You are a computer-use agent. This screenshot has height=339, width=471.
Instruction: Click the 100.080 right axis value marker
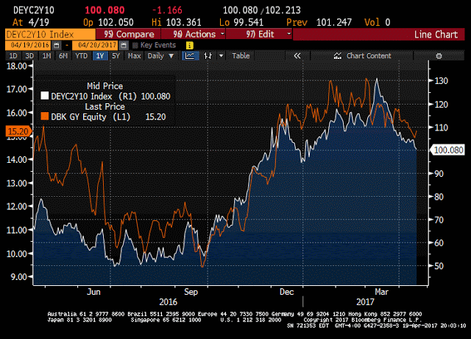point(447,150)
